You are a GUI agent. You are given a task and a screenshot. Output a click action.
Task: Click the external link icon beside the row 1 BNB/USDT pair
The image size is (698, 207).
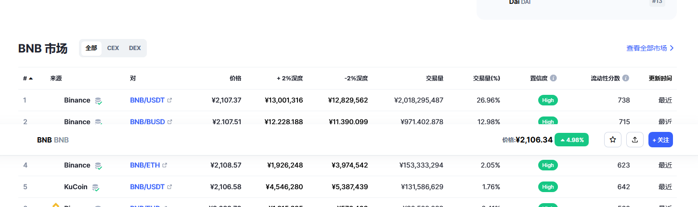click(169, 100)
